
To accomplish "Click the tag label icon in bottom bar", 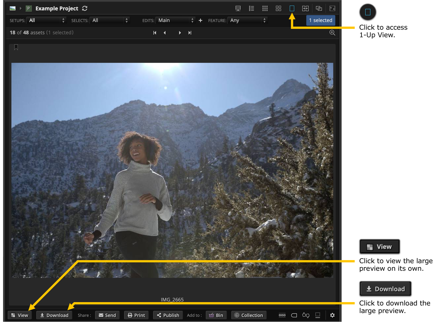I will pyautogui.click(x=294, y=315).
